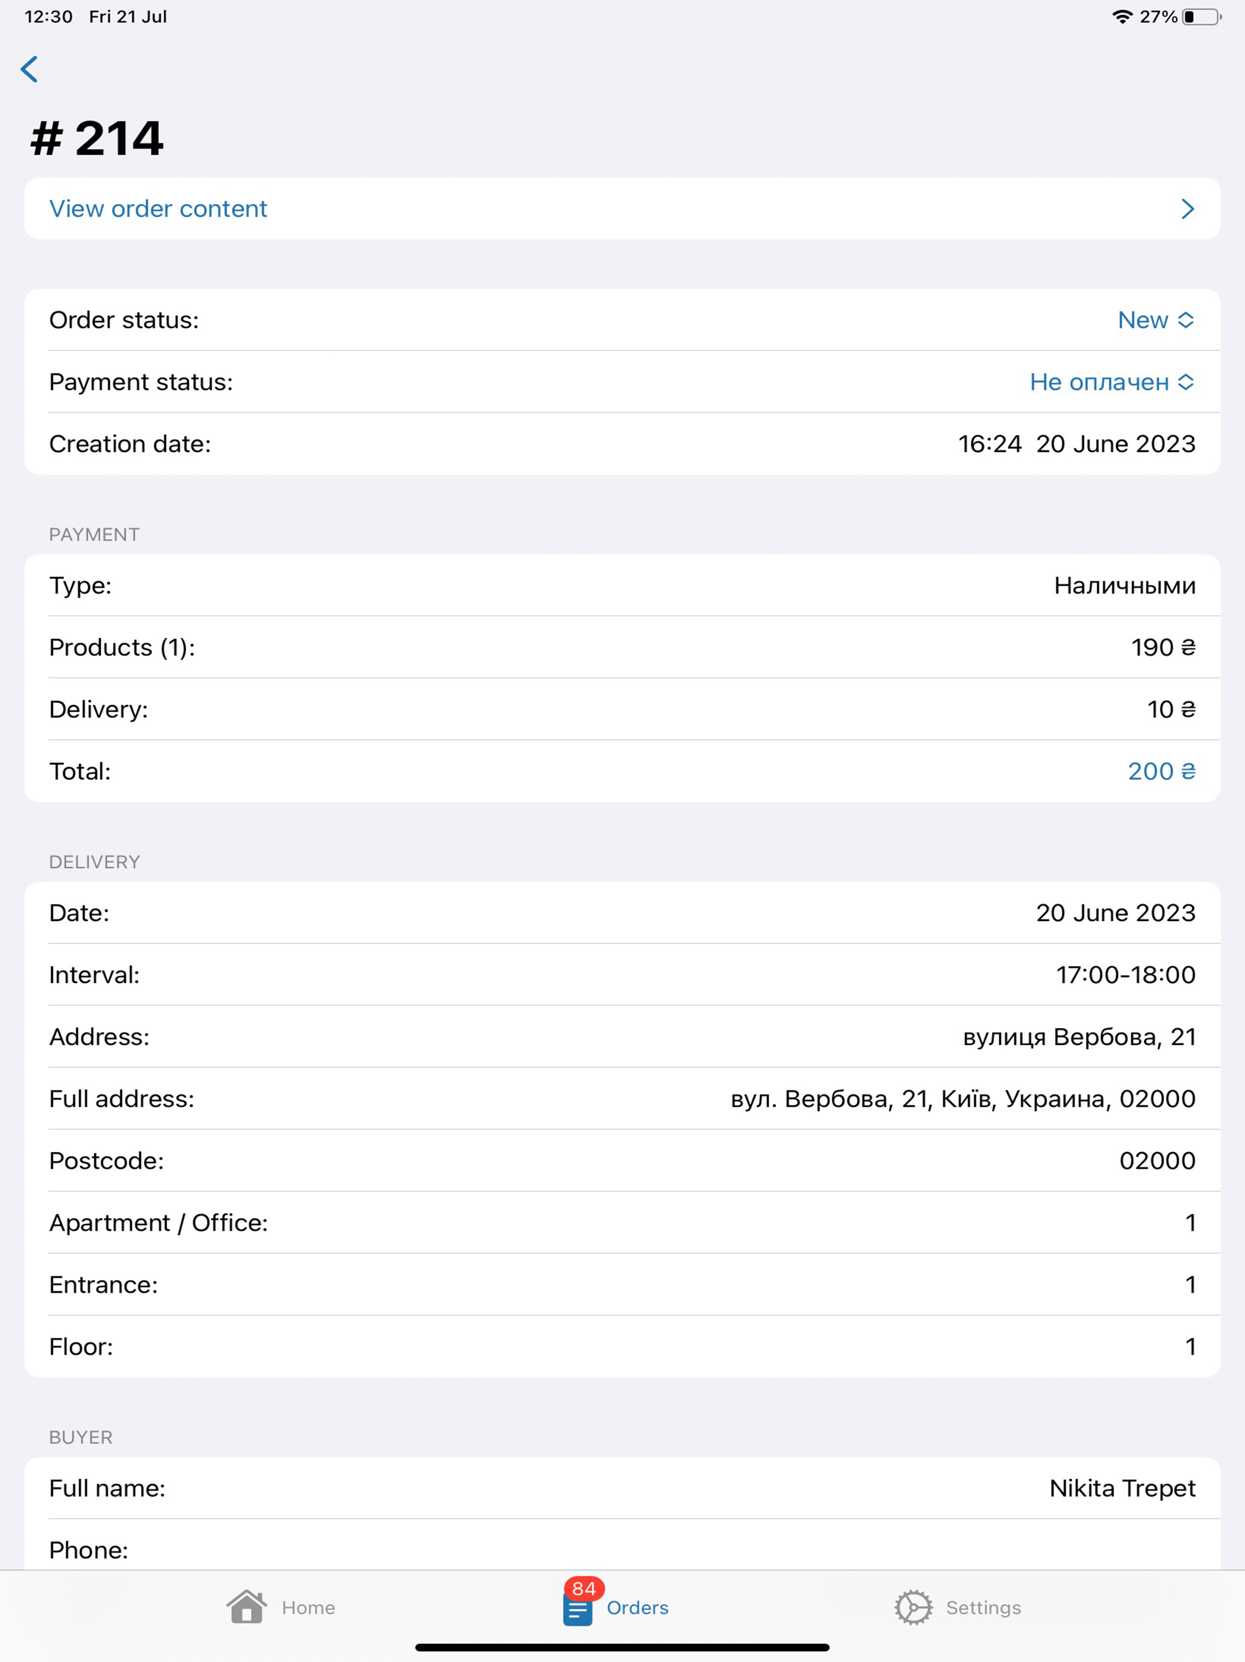This screenshot has width=1245, height=1662.
Task: Tap the 84 orders badge
Action: coord(584,1588)
